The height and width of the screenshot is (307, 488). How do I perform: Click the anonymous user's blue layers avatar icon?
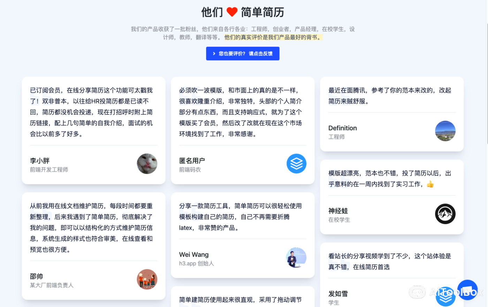pyautogui.click(x=296, y=163)
